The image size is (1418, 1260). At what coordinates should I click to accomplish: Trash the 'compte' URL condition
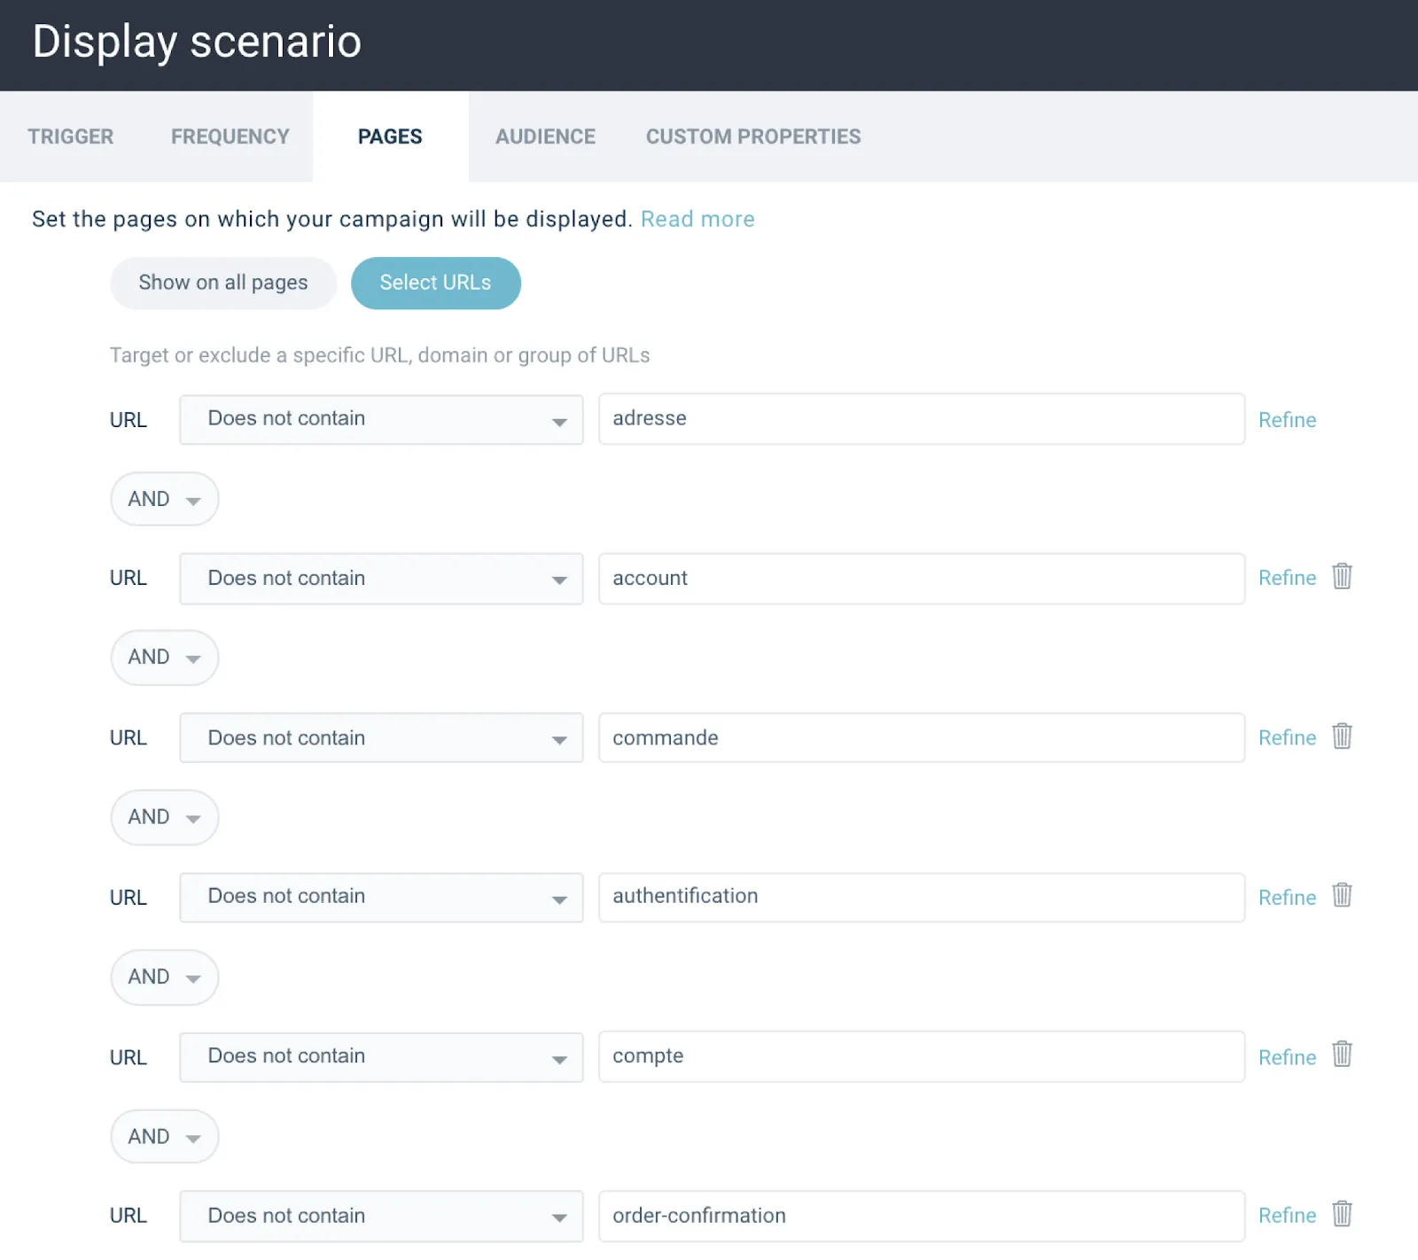click(1342, 1054)
